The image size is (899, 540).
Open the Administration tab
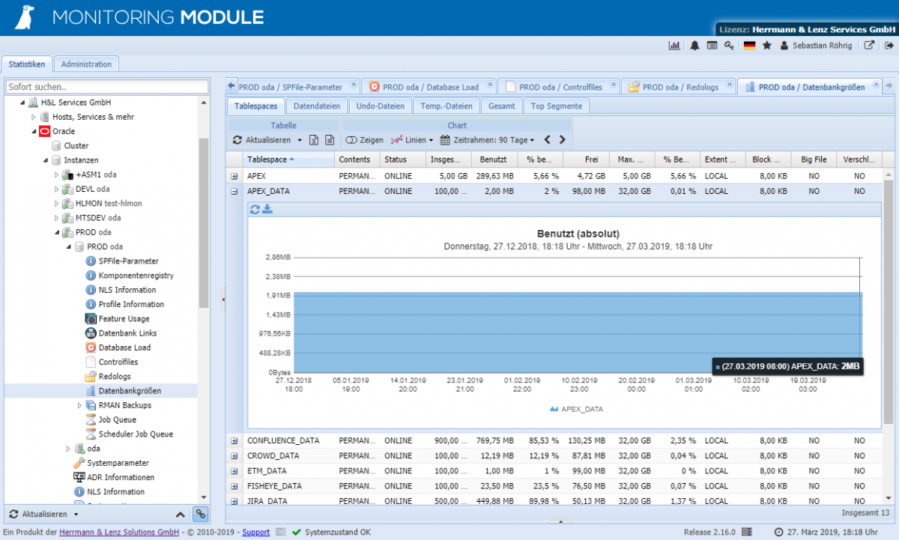pyautogui.click(x=86, y=63)
